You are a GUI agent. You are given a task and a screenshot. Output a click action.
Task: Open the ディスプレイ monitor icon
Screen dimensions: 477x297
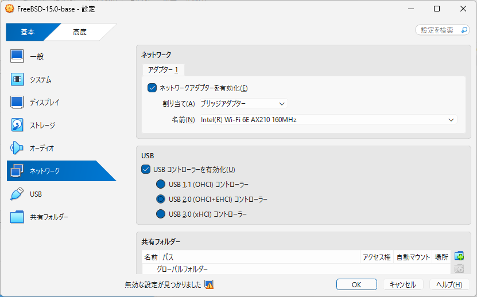point(17,102)
